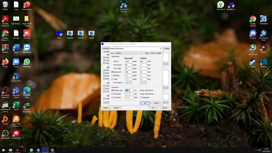
Task: Open the Excel desktop shortcut
Action: coord(16,106)
